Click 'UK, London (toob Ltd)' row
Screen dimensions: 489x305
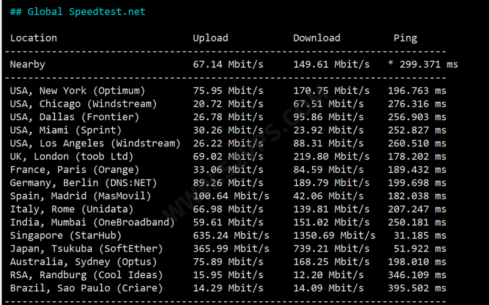click(72, 157)
